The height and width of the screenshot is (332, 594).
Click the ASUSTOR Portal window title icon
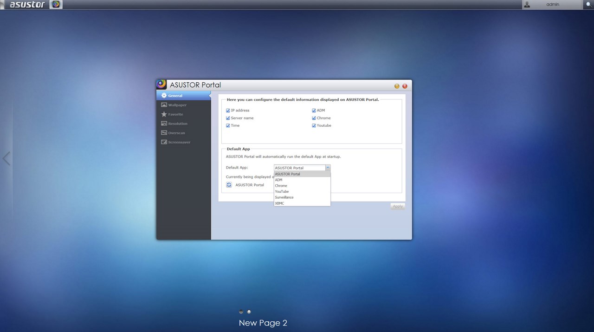point(161,84)
